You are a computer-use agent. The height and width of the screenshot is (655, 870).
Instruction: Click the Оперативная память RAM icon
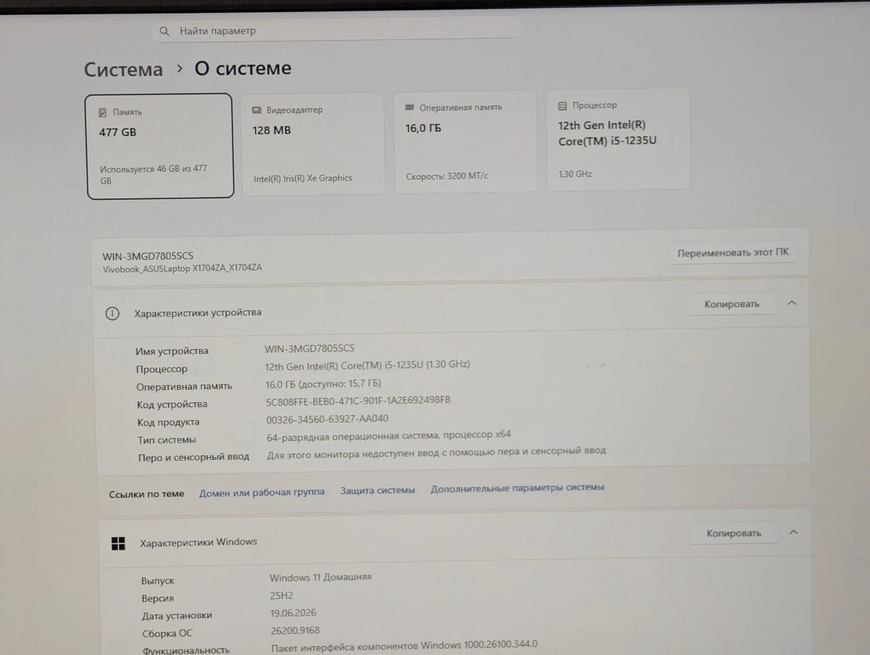click(x=410, y=107)
